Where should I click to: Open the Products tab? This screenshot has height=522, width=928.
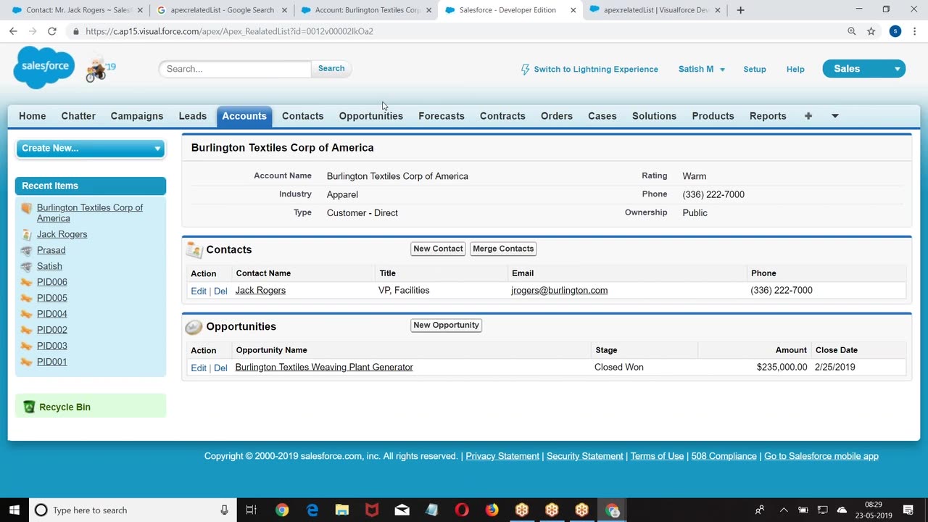tap(713, 116)
